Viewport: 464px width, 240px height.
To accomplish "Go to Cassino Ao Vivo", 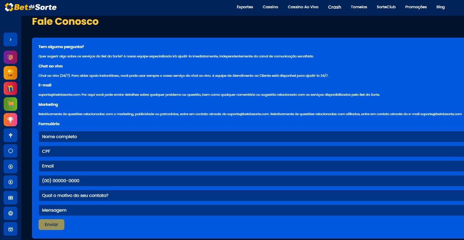I will [303, 7].
